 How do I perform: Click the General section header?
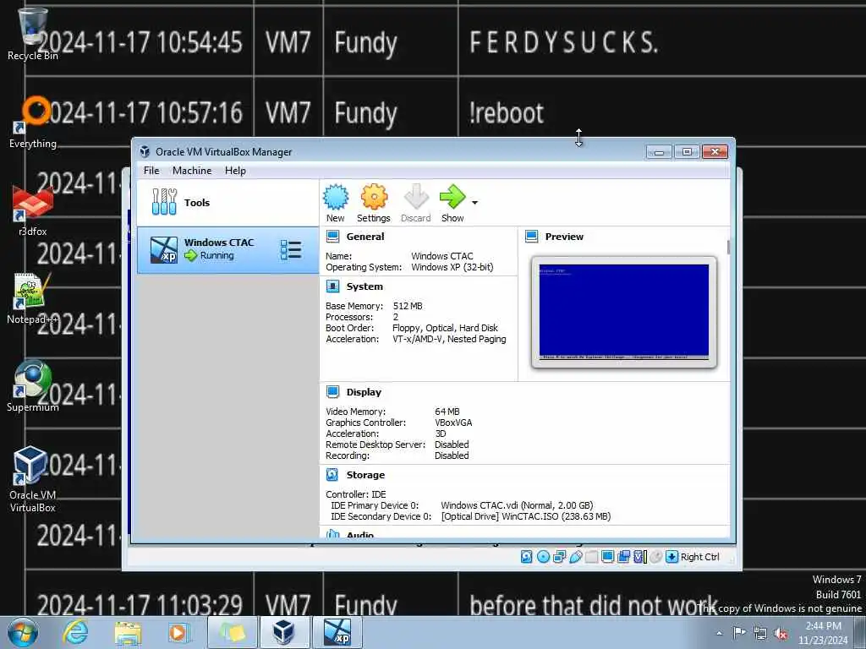pos(365,237)
